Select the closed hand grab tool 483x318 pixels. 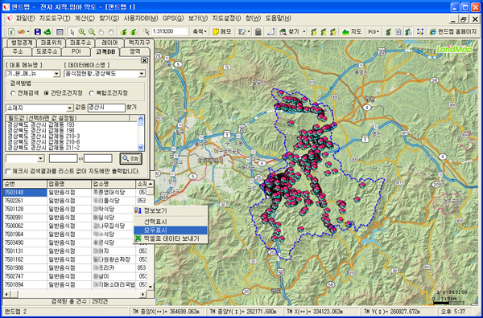(111, 31)
